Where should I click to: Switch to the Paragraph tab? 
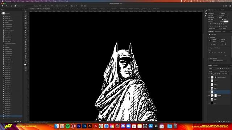tap(217, 10)
